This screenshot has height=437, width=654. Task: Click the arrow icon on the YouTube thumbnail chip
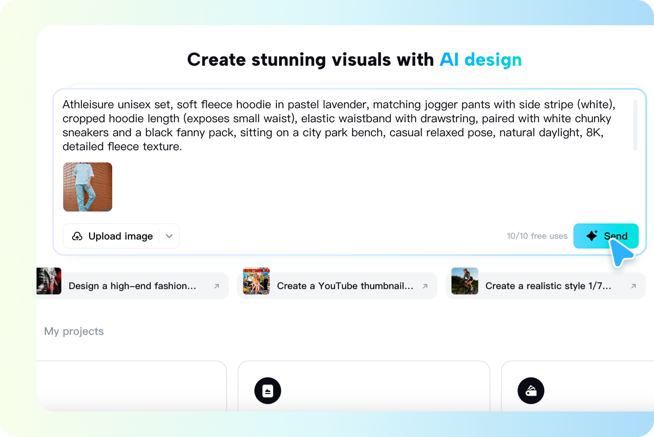[425, 286]
